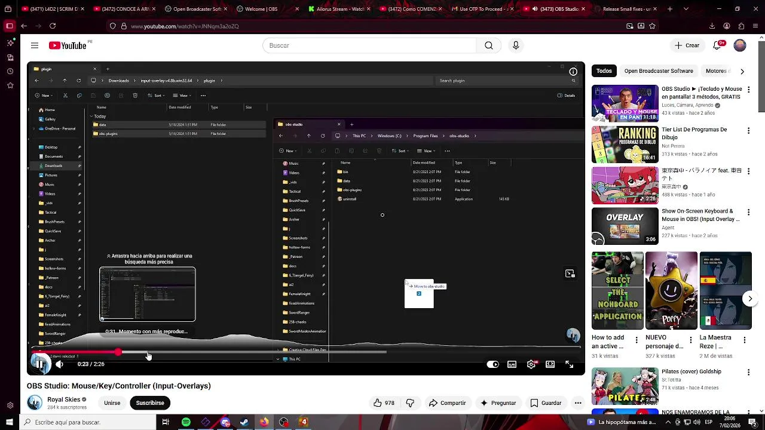Reload the page
Screen dimensions: 765x430
53,26
